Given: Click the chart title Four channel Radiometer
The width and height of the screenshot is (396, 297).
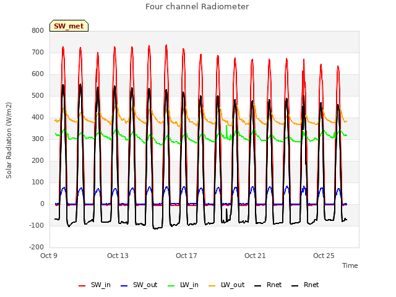Looking at the screenshot, I should point(197,7).
